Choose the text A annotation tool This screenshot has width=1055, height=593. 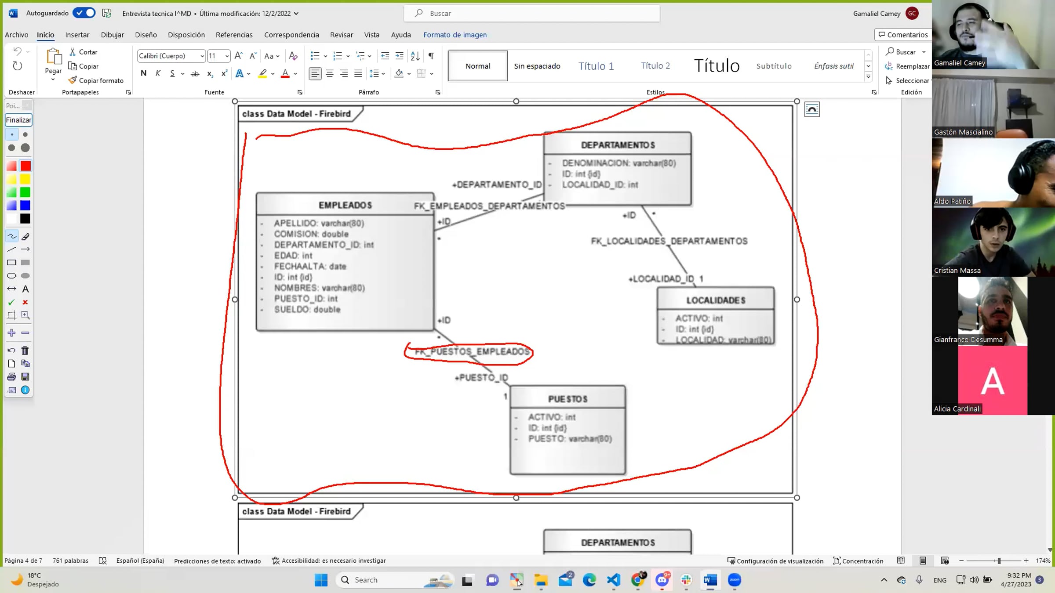(x=25, y=289)
